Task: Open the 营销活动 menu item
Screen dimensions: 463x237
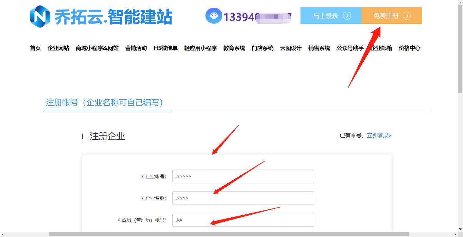Action: tap(136, 48)
